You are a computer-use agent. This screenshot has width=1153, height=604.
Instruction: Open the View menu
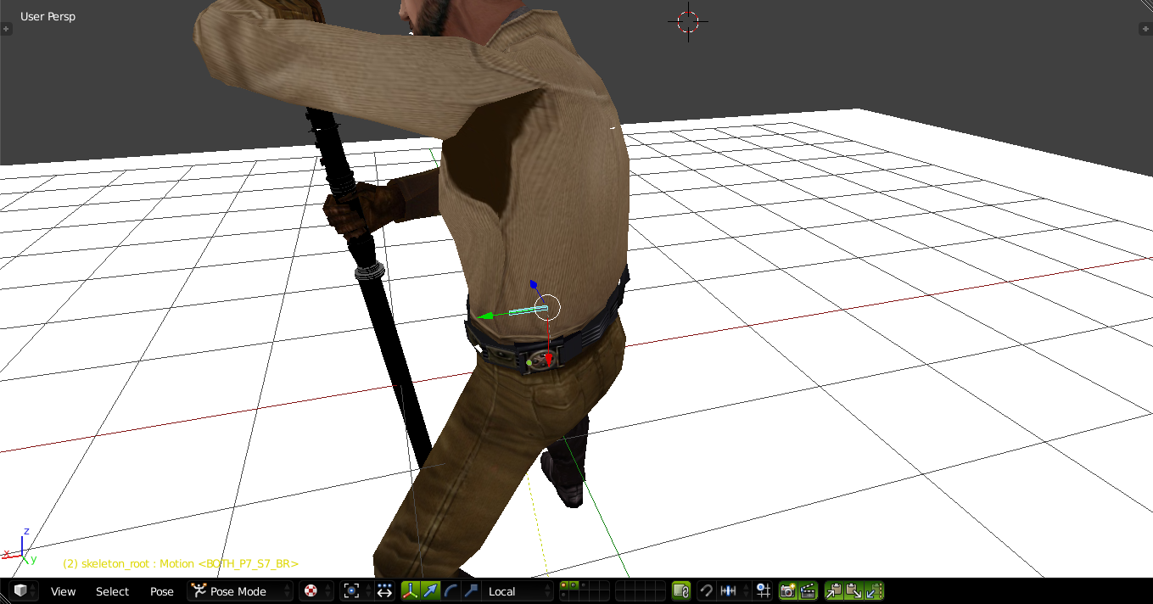tap(63, 591)
